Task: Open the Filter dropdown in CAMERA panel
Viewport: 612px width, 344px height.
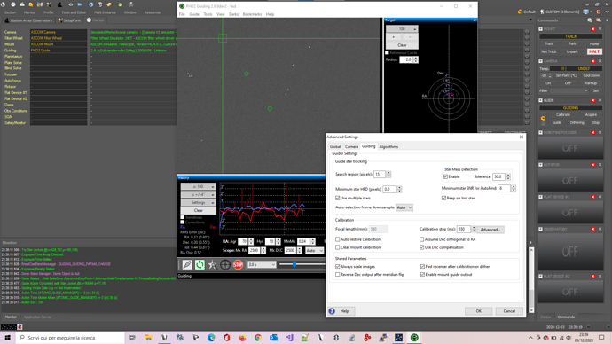Action: (569, 90)
